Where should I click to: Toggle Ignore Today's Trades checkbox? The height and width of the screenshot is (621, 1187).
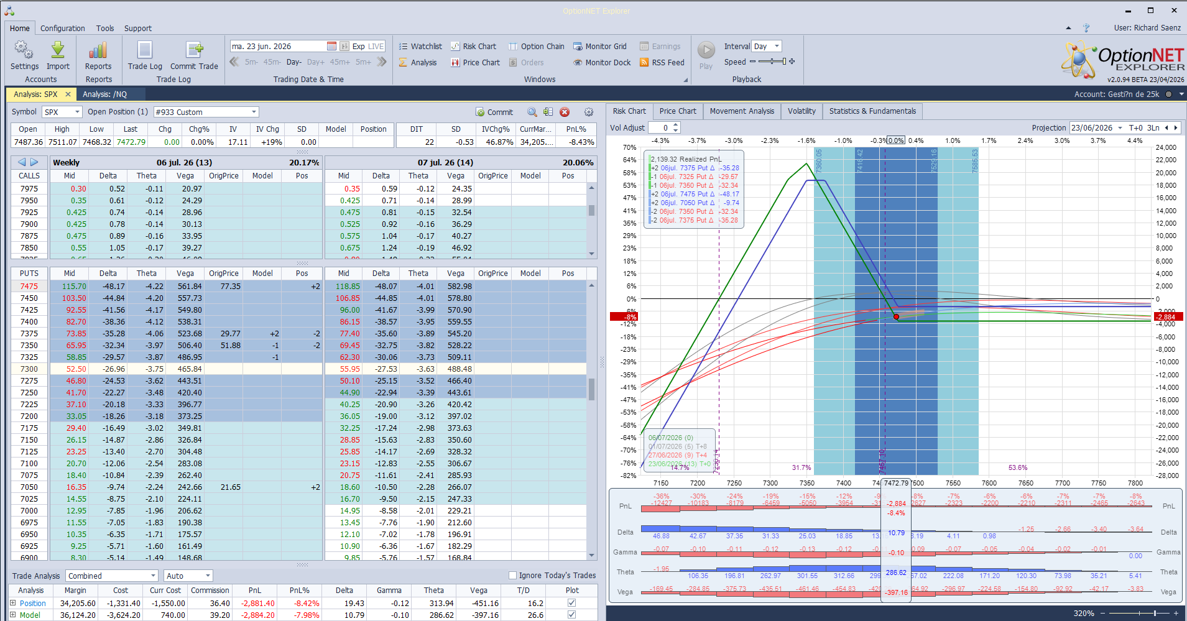pos(513,575)
